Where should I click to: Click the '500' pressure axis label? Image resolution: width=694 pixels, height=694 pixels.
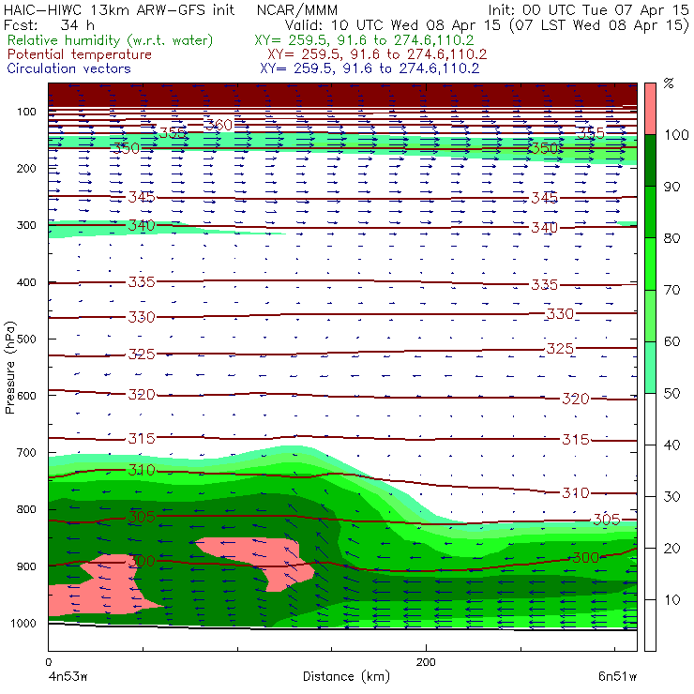click(26, 339)
